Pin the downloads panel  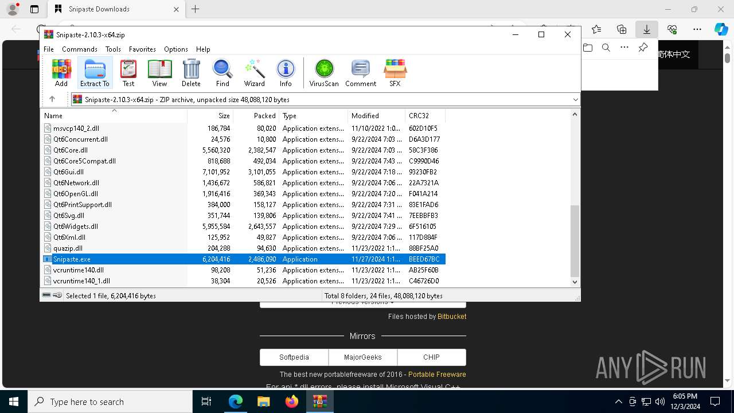[x=643, y=48]
